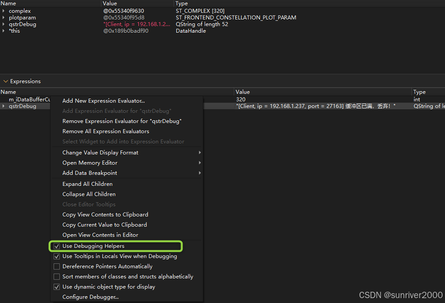Click the Value column header in locals view
Screen dimensions: 445x303
click(x=138, y=3)
